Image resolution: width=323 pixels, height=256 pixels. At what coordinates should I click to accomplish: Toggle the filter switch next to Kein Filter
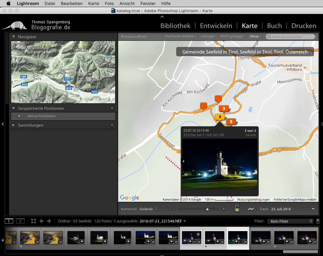(x=318, y=221)
